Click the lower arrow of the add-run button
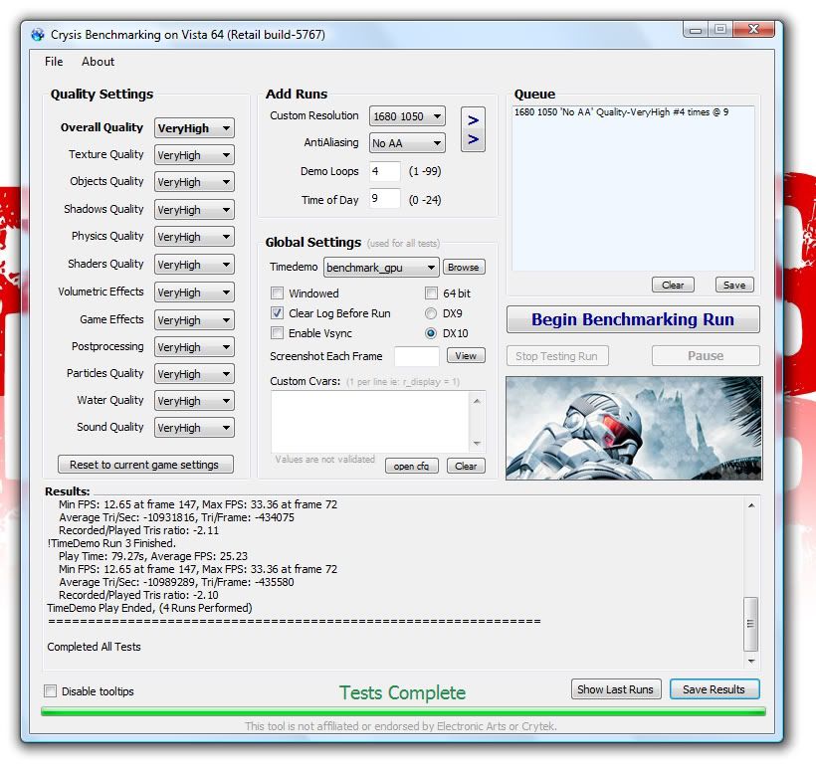The height and width of the screenshot is (776, 816). pos(473,139)
